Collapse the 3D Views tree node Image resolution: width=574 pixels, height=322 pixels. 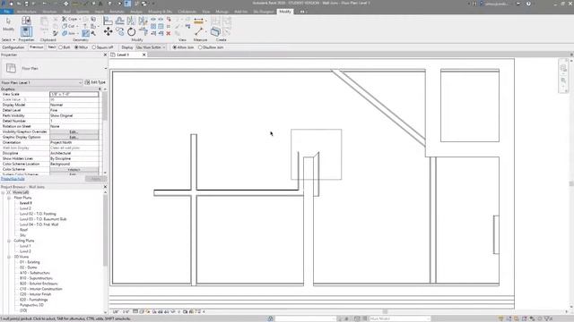(9, 257)
